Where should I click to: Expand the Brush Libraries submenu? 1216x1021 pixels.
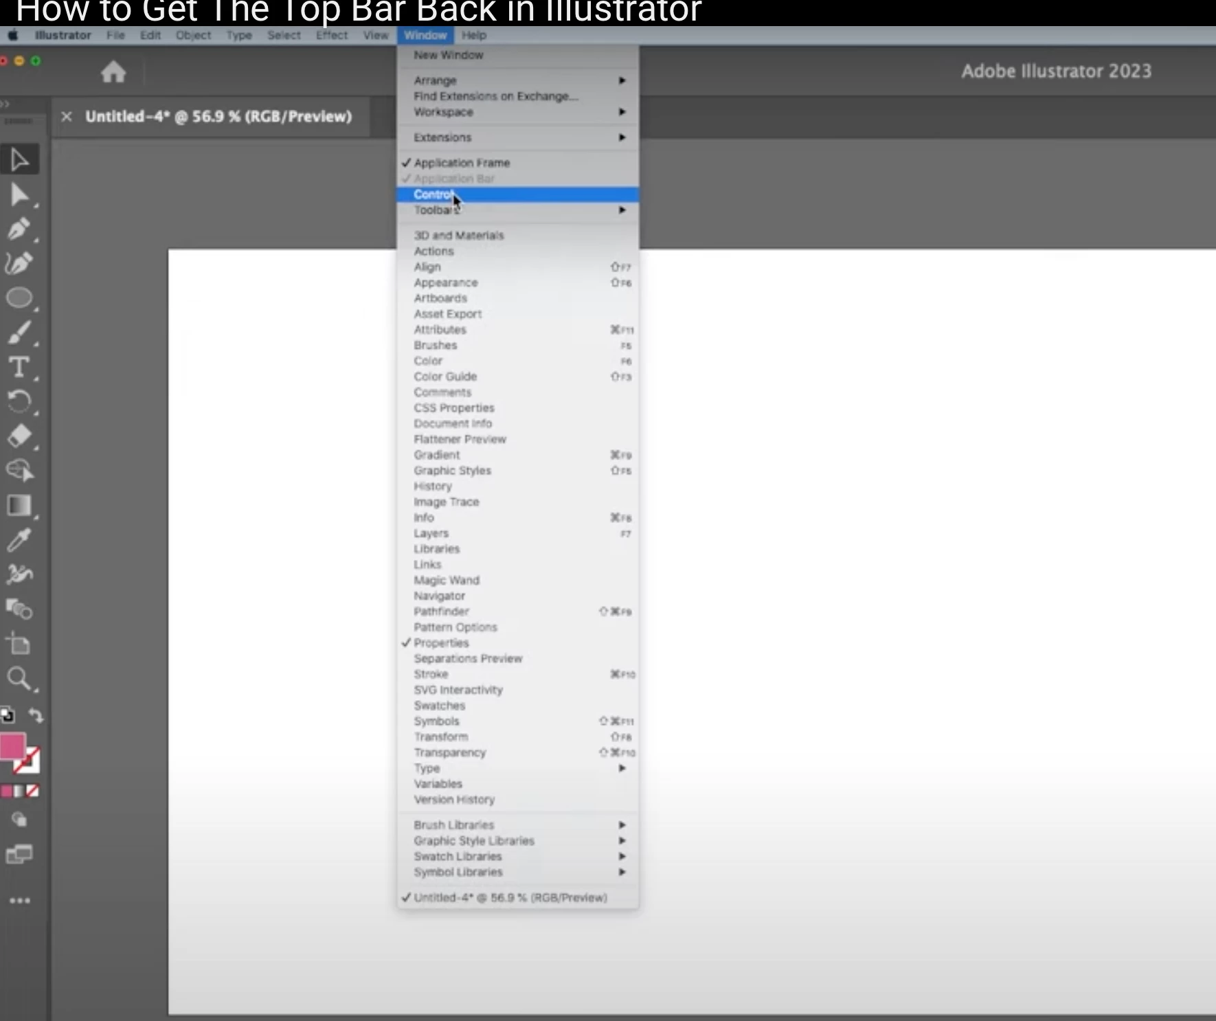(518, 824)
